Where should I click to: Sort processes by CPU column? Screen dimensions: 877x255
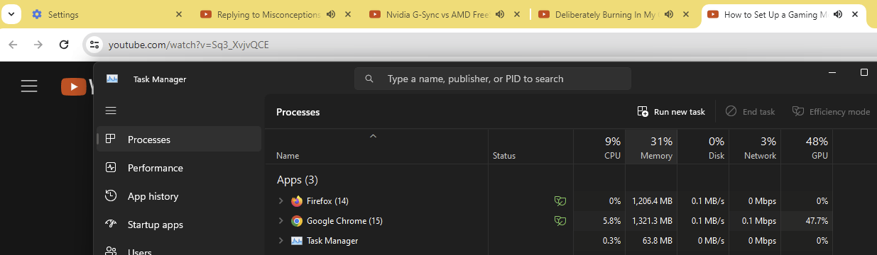click(x=599, y=147)
